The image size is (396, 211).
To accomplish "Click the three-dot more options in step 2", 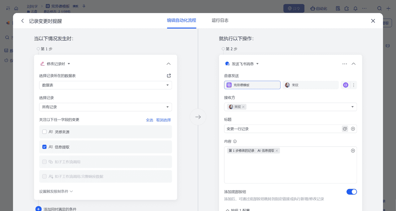I will click(x=345, y=64).
